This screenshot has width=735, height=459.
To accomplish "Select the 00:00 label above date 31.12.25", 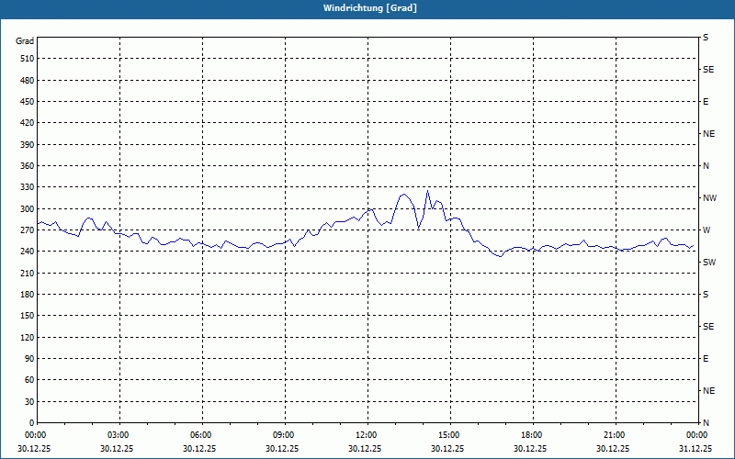I will pyautogui.click(x=696, y=435).
